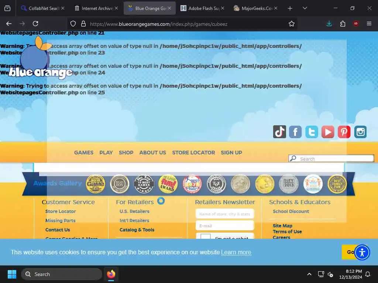The height and width of the screenshot is (283, 378).
Task: Open the uBlock Origin extension icon
Action: pyautogui.click(x=356, y=24)
